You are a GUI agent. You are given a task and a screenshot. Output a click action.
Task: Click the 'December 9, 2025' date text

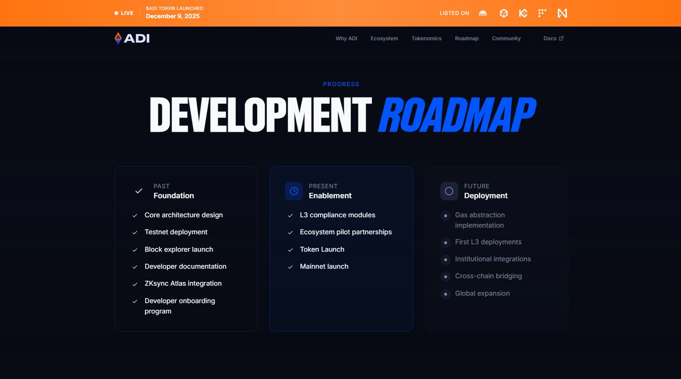click(173, 16)
